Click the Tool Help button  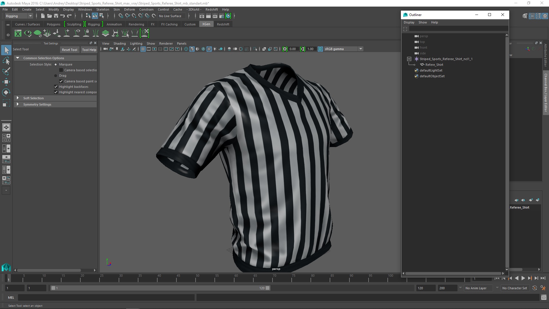[x=89, y=50]
